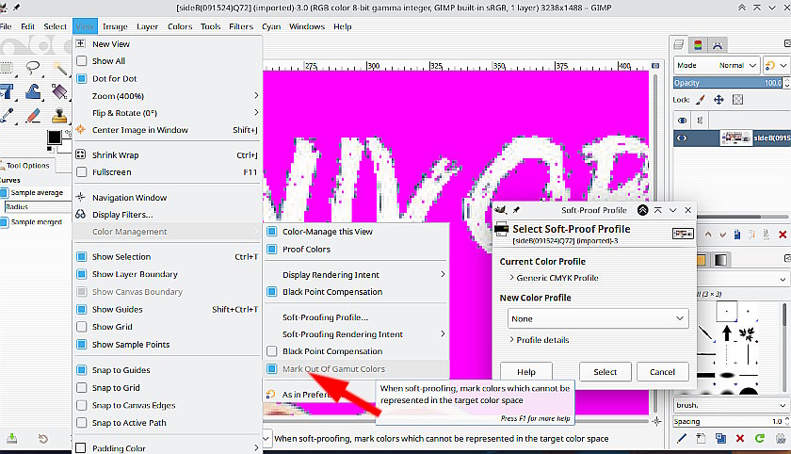
Task: Click the restore tool options icon
Action: 43,439
